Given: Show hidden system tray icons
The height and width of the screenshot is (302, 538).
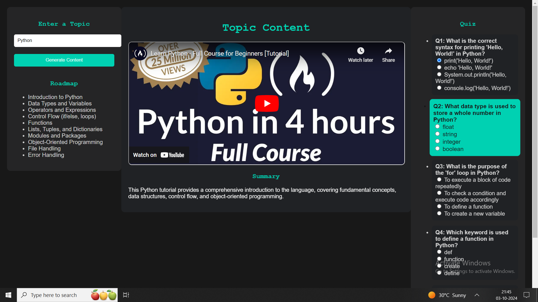Looking at the screenshot, I should coord(477,295).
